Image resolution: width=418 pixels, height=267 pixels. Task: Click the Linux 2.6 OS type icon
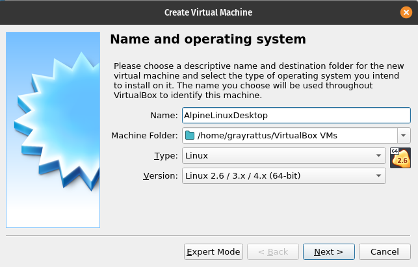point(400,158)
